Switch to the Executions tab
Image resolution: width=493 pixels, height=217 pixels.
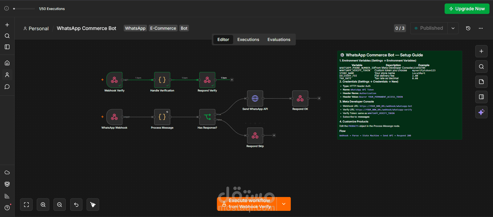tap(248, 39)
